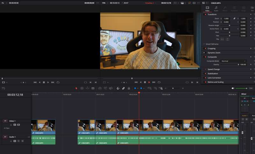Screen dimensions: 255x154
Task: Add a blue flag to the clip
Action: coord(135,88)
